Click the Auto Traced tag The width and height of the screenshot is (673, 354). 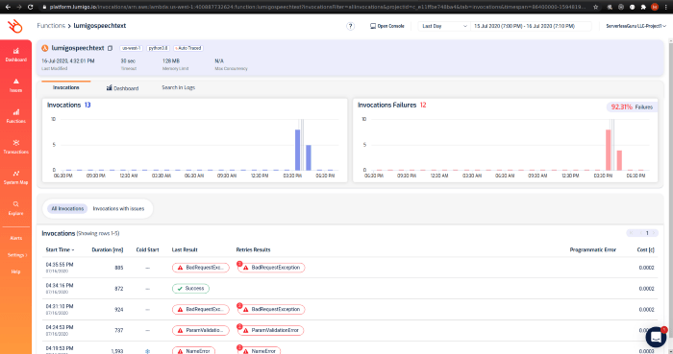pos(188,48)
